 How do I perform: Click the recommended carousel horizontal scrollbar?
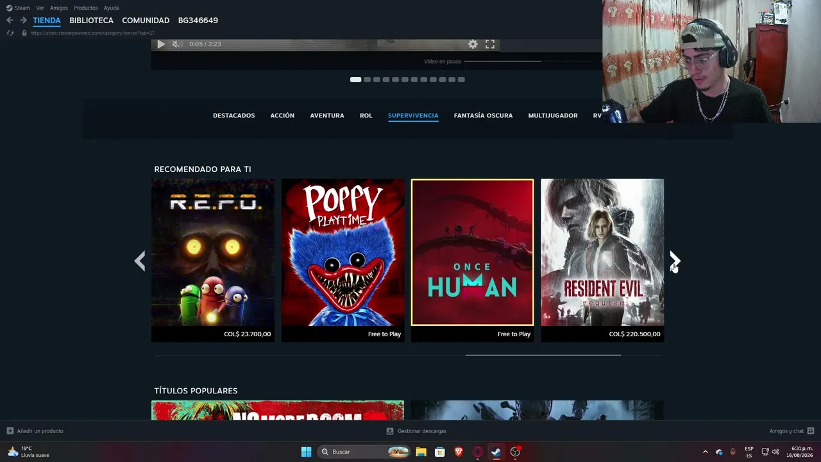[543, 355]
